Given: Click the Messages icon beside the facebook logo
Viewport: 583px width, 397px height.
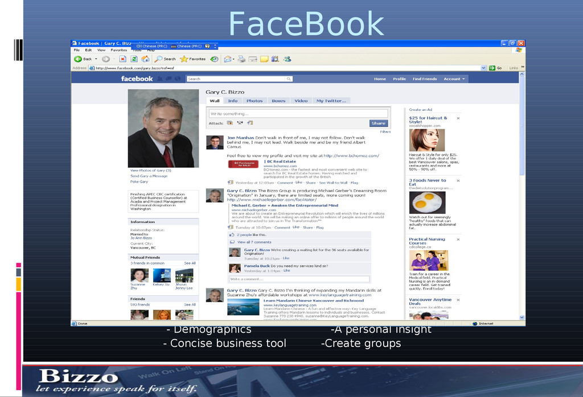Looking at the screenshot, I should pyautogui.click(x=169, y=78).
